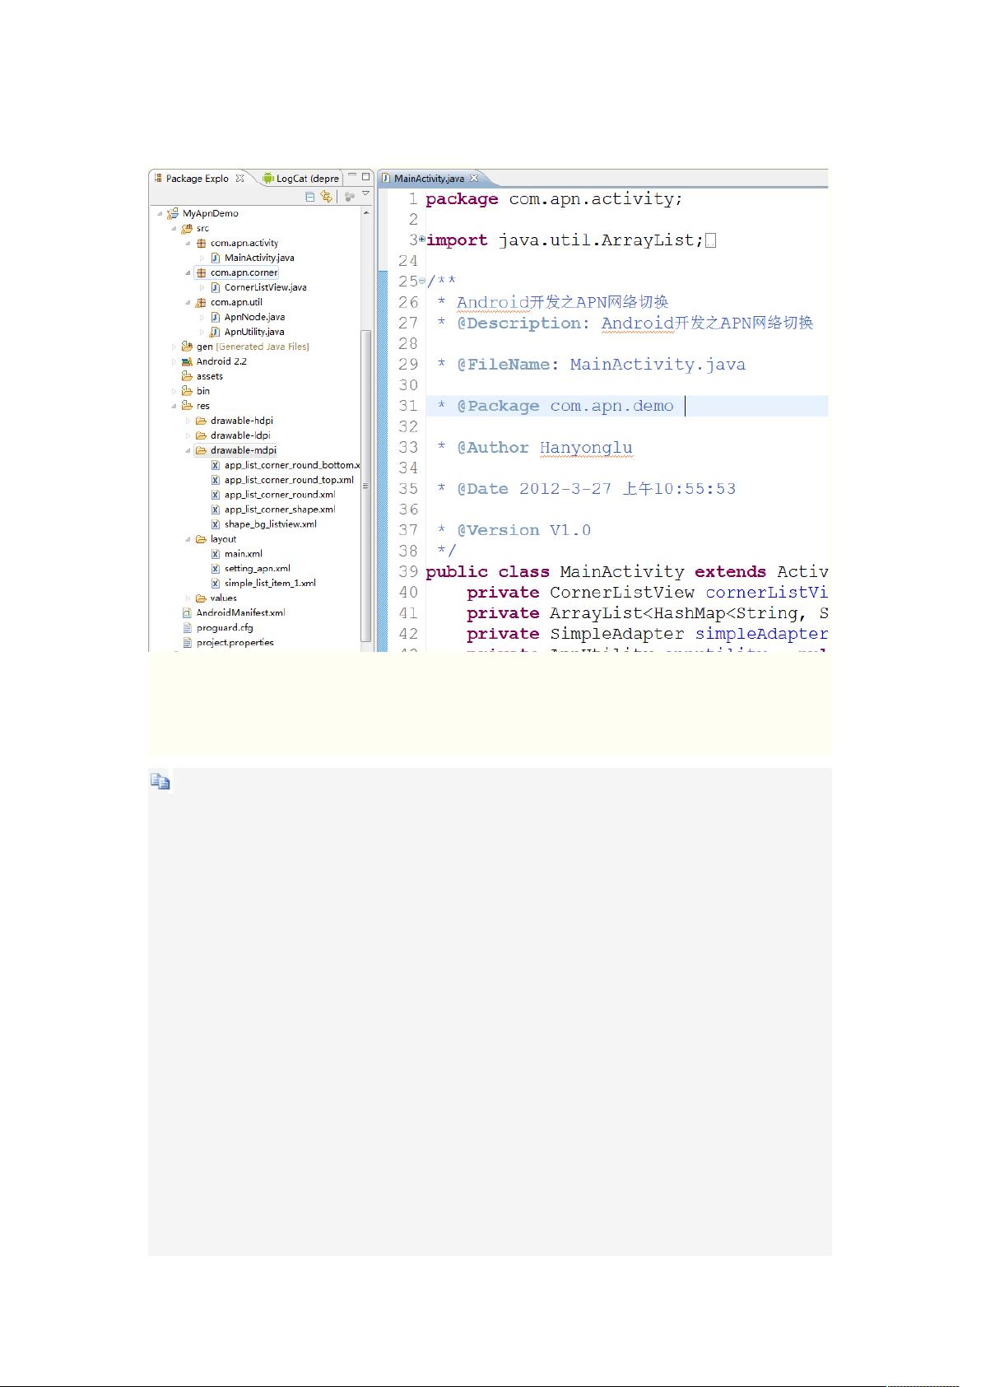
Task: Collapse the Javadoc comment at line 25
Action: (x=422, y=282)
